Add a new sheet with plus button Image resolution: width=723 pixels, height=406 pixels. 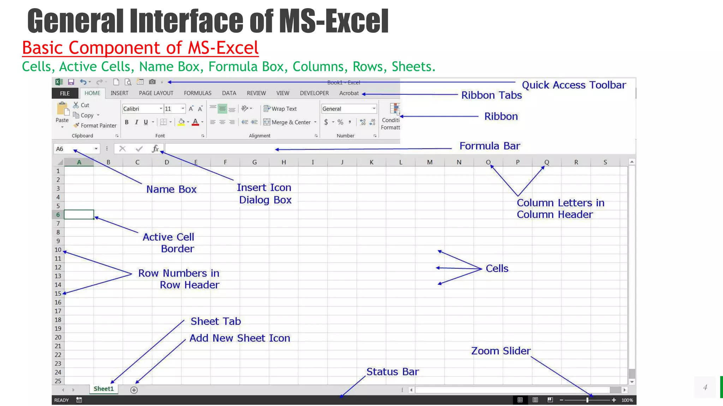[134, 390]
